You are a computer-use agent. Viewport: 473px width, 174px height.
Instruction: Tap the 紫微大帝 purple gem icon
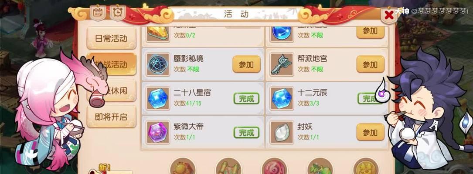coord(158,132)
